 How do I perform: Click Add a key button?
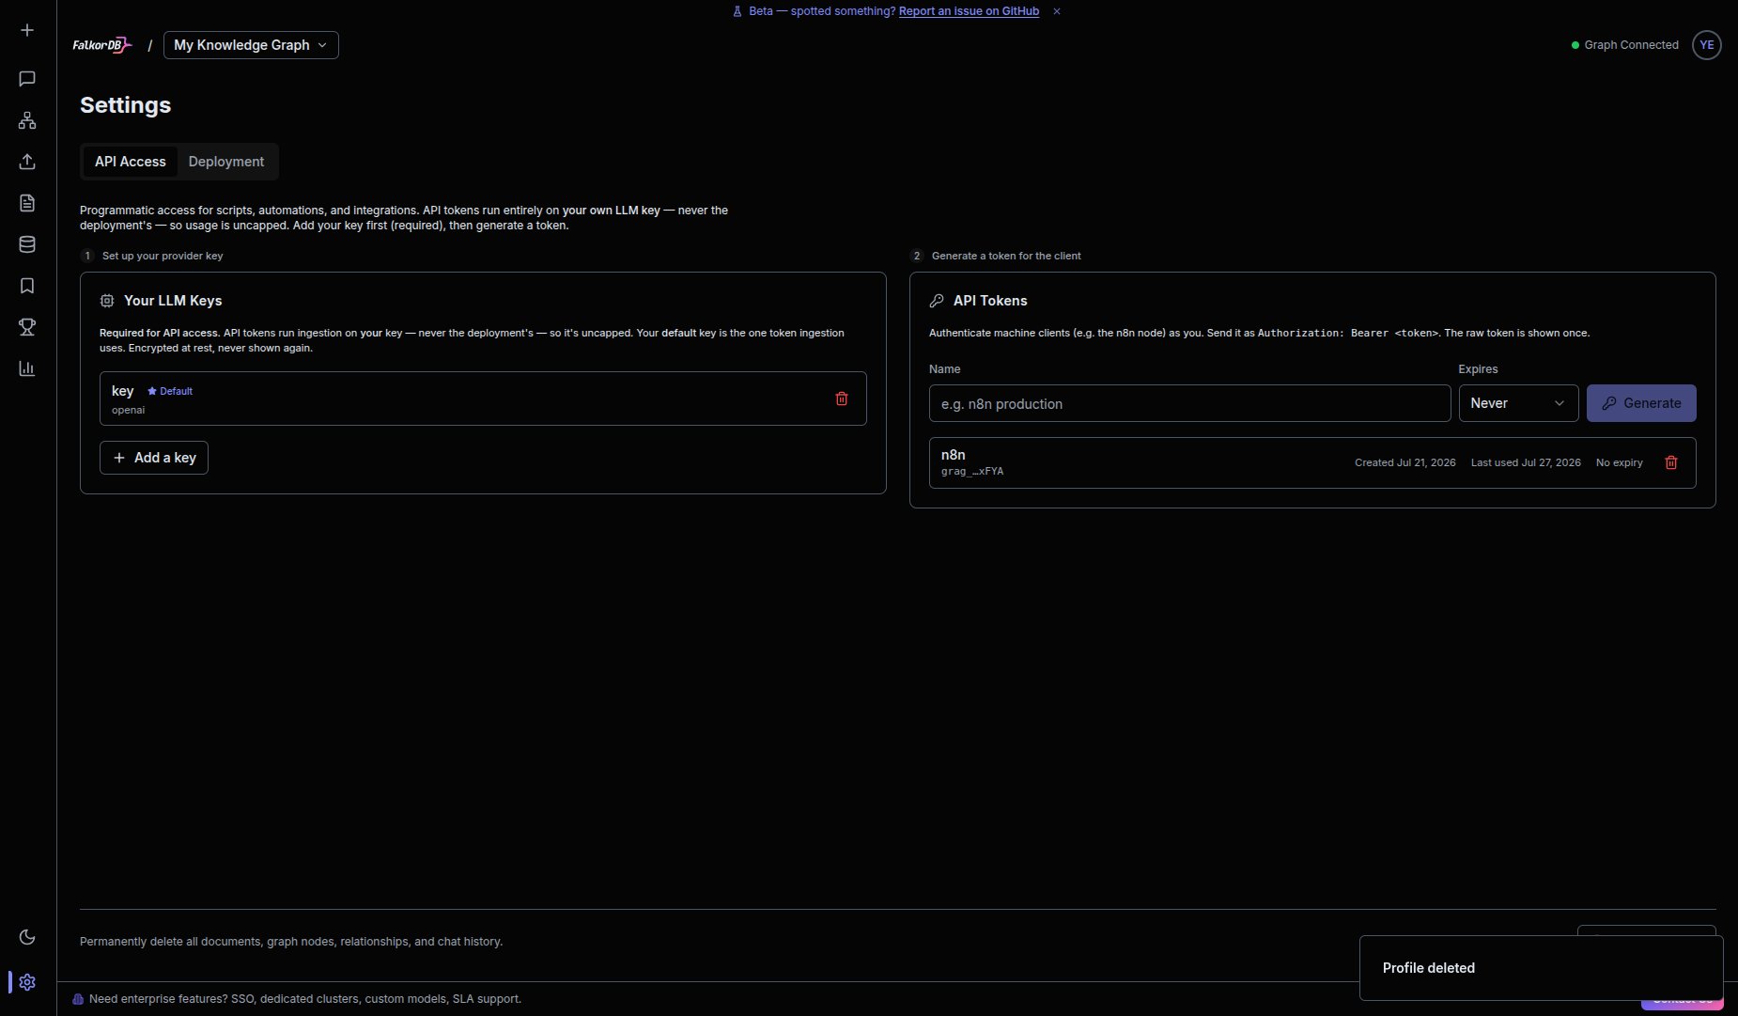click(154, 458)
